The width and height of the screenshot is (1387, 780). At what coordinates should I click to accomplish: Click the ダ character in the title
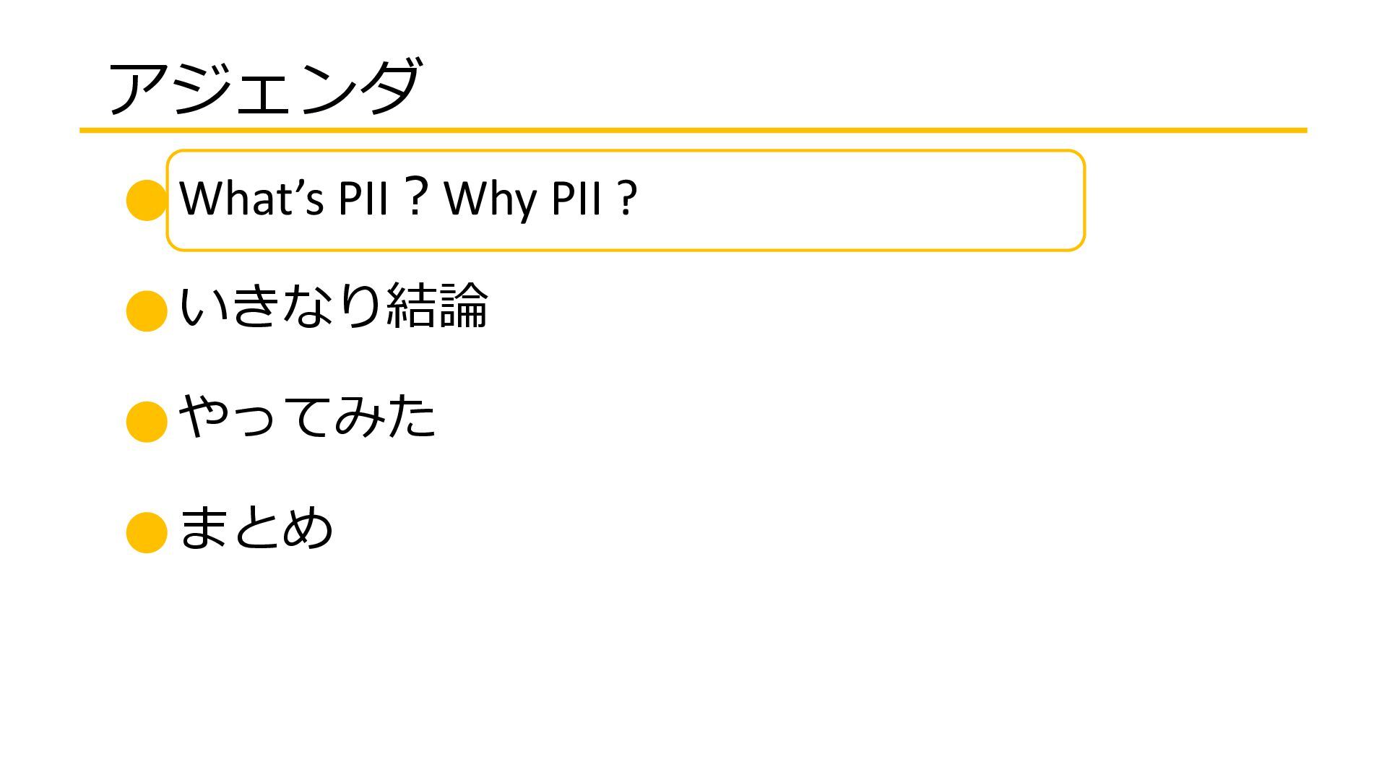(x=390, y=87)
